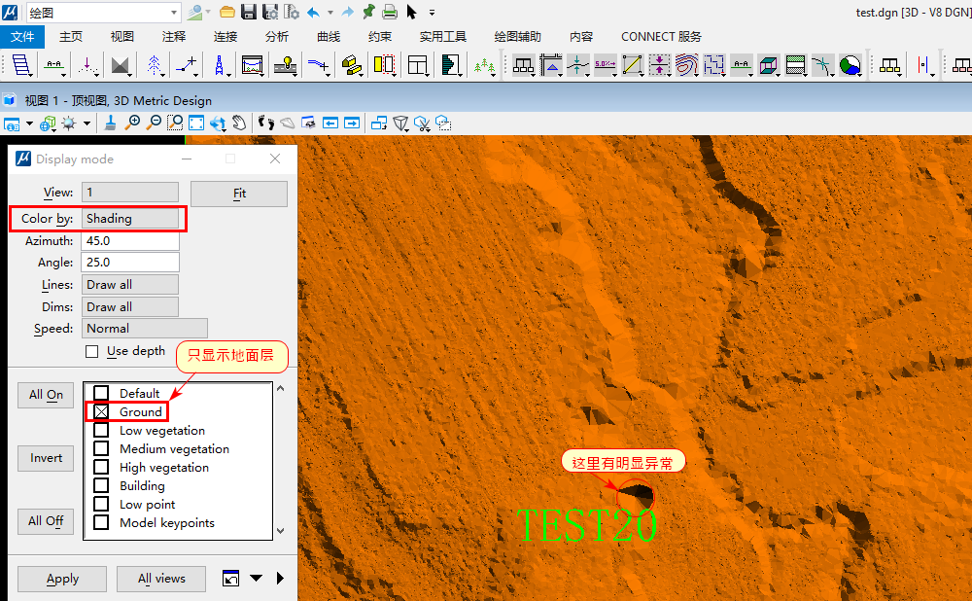Screen dimensions: 972x601
Task: Click the Fit View icon in view toolbar
Action: 196,124
